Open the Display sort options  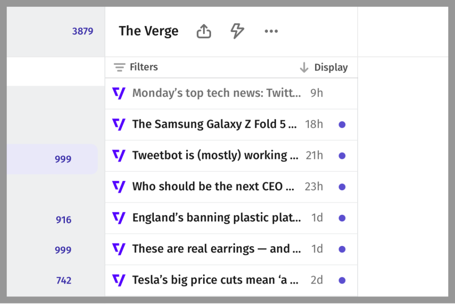(x=324, y=67)
